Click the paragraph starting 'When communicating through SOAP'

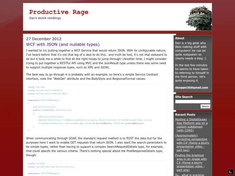pyautogui.click(x=96, y=147)
